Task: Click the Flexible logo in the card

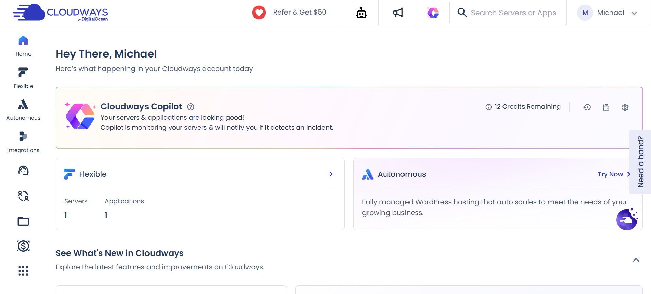Action: click(x=70, y=174)
